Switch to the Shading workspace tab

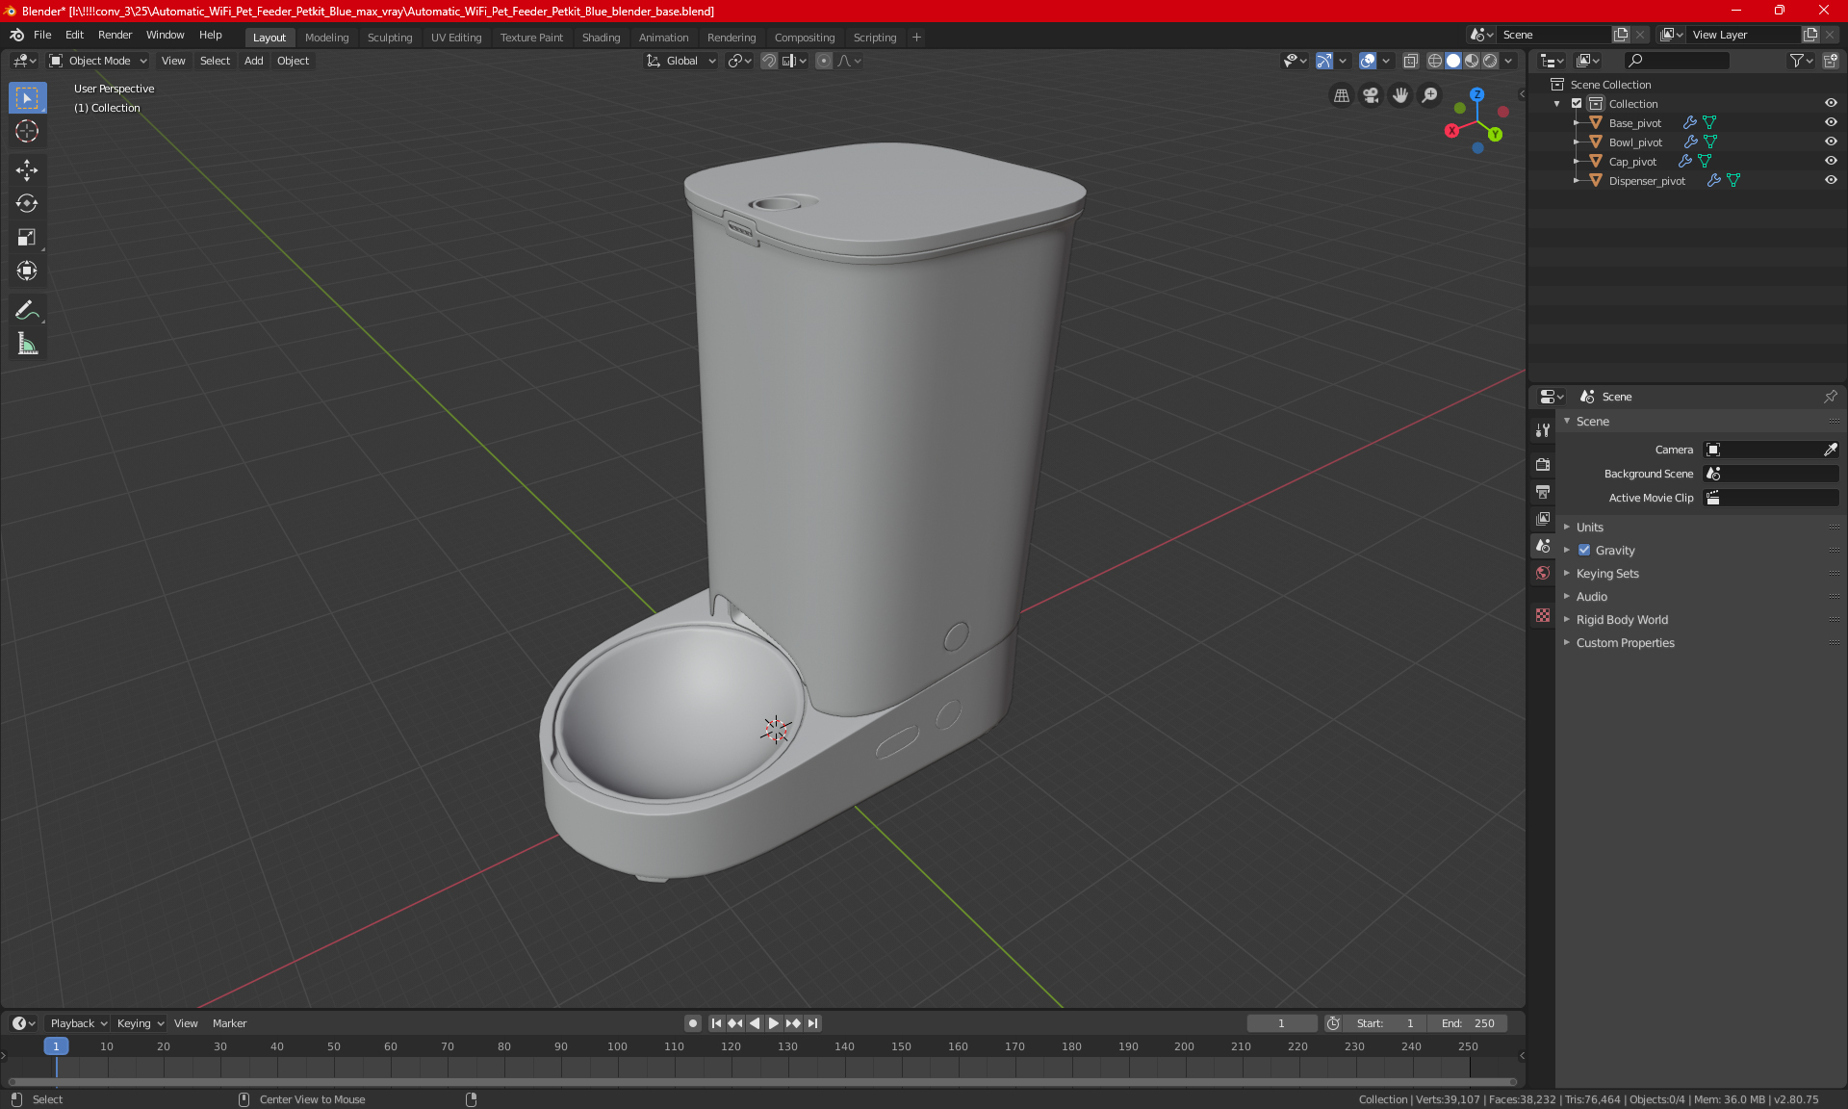point(601,38)
